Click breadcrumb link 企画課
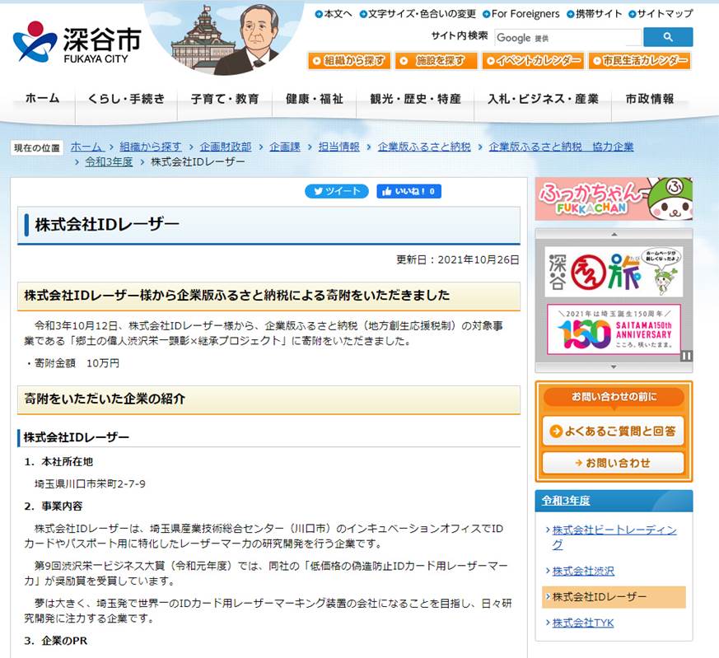The image size is (719, 658). pyautogui.click(x=285, y=147)
